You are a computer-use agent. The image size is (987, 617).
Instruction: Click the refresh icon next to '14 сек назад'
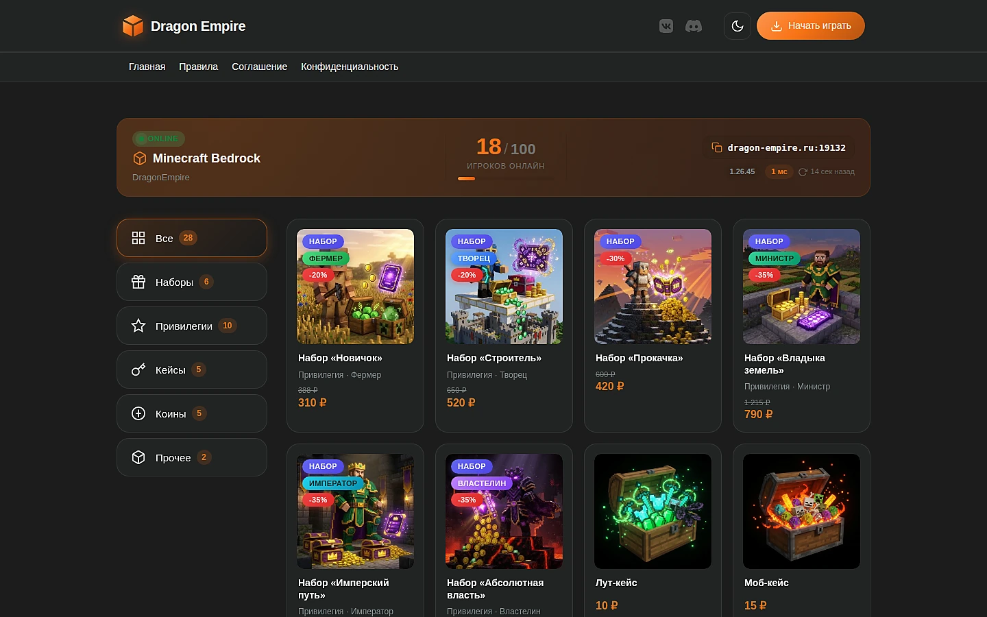coord(803,172)
